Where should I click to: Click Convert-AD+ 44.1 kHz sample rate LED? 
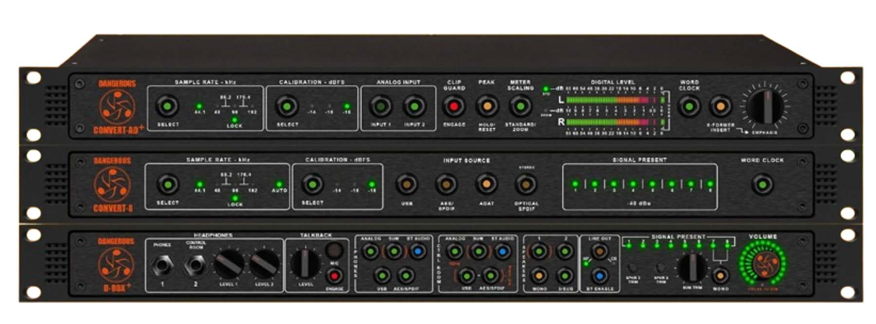pyautogui.click(x=199, y=106)
